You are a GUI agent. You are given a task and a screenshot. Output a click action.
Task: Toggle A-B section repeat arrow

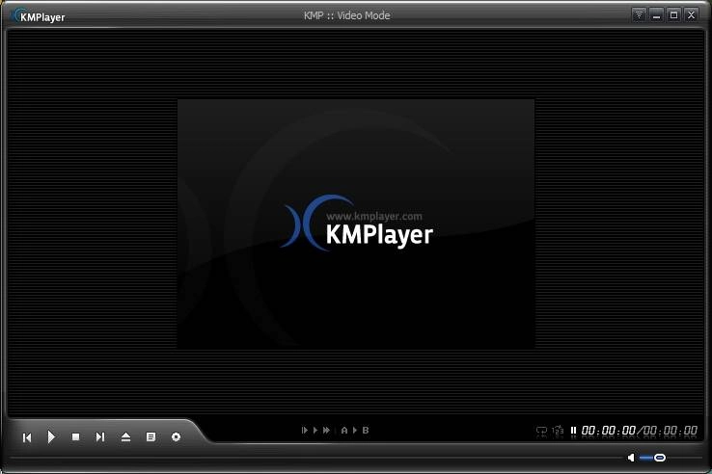[355, 430]
